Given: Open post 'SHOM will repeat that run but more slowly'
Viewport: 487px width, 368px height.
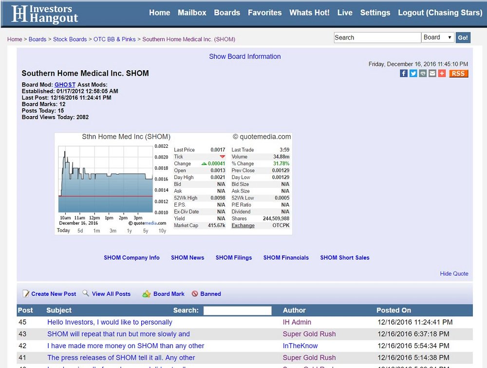Looking at the screenshot, I should [118, 334].
